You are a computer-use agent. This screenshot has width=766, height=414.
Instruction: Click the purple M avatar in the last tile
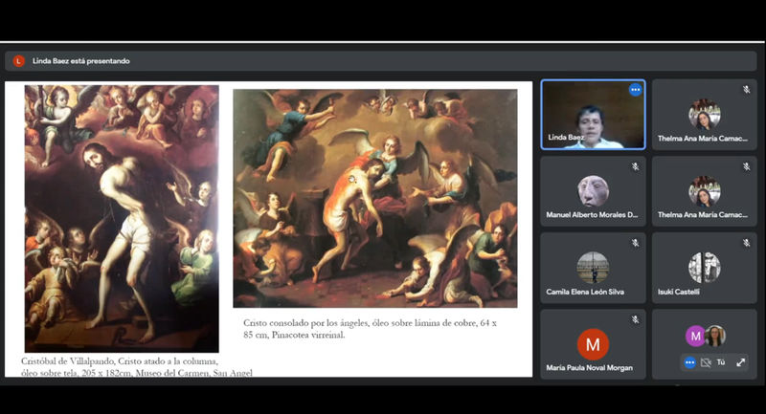[696, 336]
